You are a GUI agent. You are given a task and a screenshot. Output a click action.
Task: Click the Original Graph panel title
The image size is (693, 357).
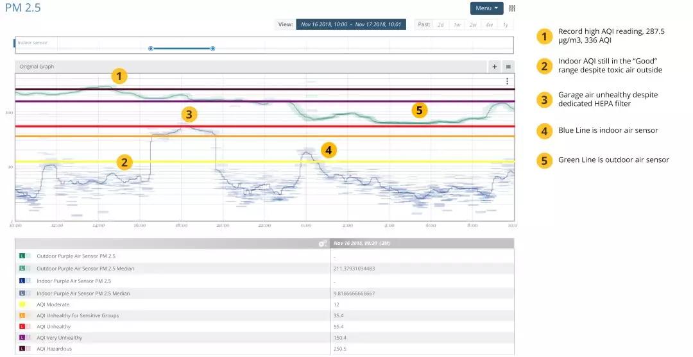coord(37,67)
